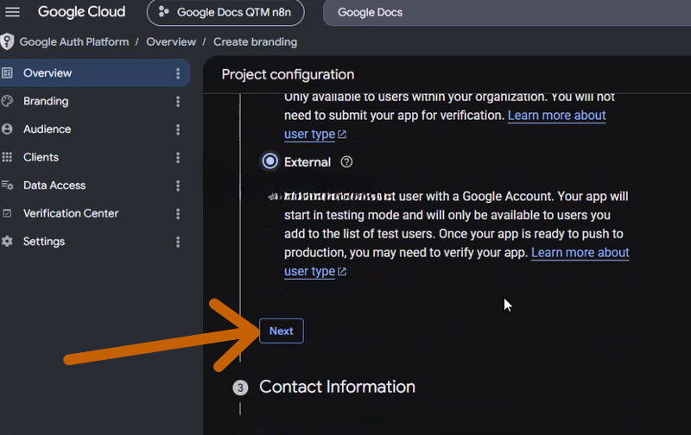Screen dimensions: 691x435
Task: Go to the Overview breadcrumb
Action: tap(171, 41)
